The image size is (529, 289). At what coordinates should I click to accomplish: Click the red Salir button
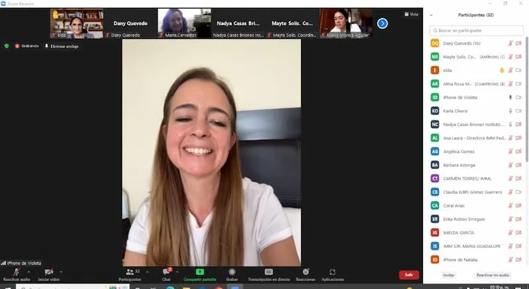(409, 274)
